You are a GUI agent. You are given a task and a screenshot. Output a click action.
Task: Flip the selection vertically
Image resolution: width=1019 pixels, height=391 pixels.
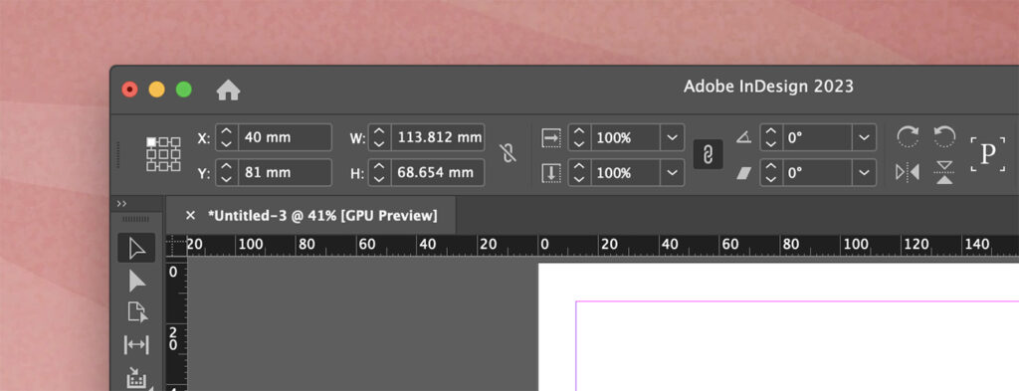coord(944,172)
